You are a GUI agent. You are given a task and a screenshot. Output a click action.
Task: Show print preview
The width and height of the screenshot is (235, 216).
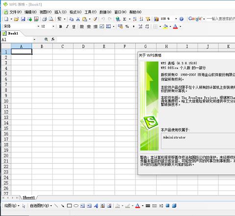click(x=51, y=19)
